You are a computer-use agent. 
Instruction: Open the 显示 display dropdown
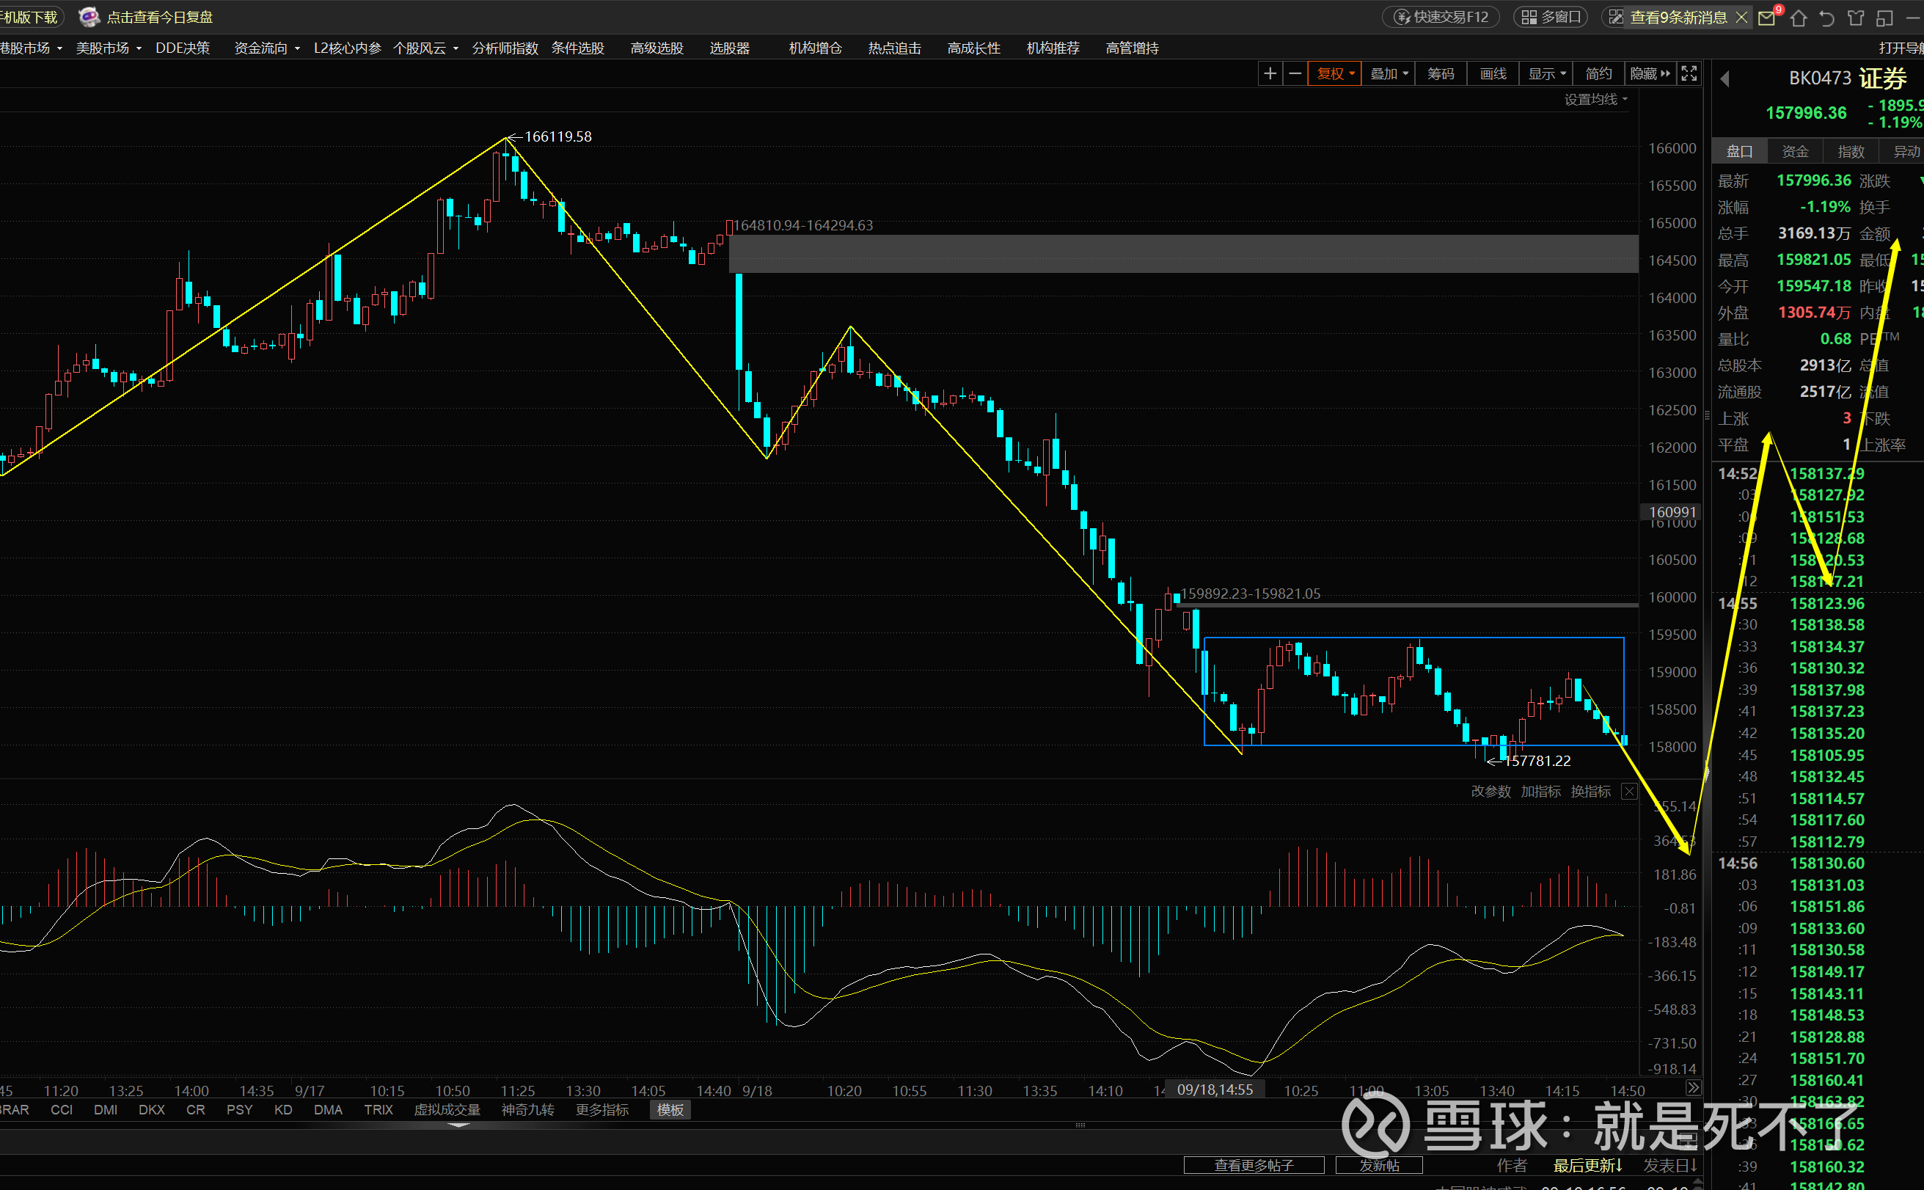click(1546, 74)
